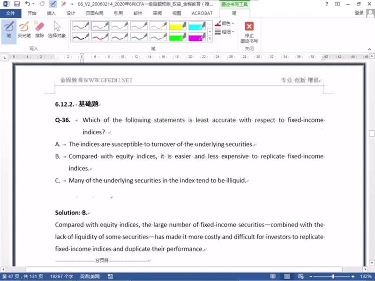The height and width of the screenshot is (281, 375).
Task: Click the language indicator 英语(美国)
Action: tap(90, 277)
